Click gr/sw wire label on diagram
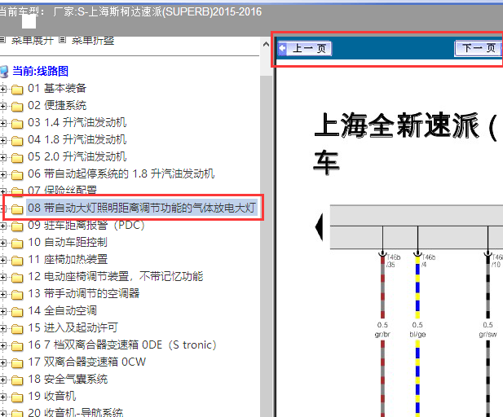This screenshot has width=503, height=417. pos(488,334)
